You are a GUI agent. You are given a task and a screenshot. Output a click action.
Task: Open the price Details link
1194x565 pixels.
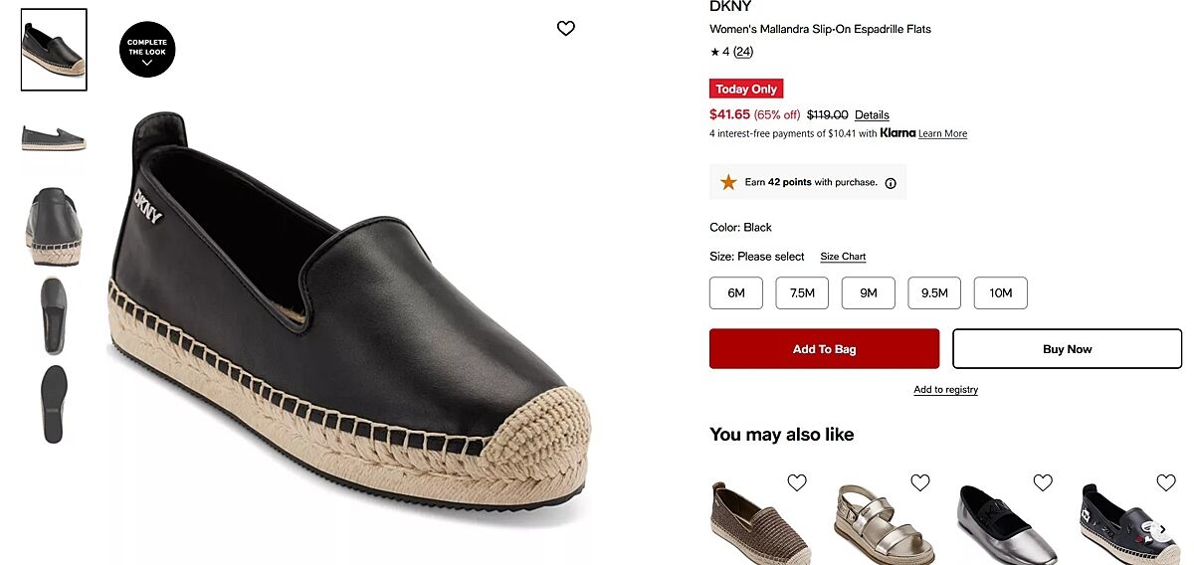coord(872,115)
